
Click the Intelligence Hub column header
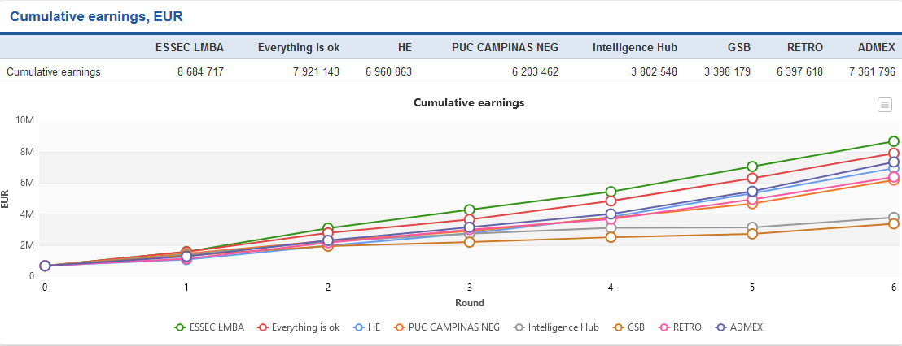pos(634,47)
